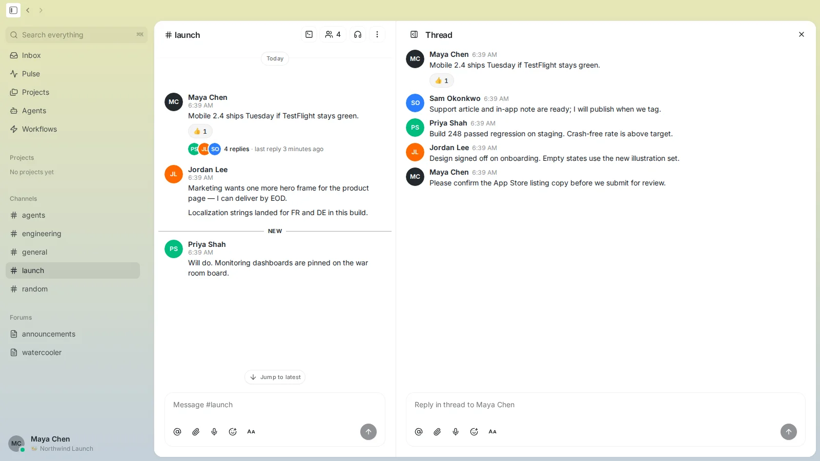Viewport: 820px width, 461px height.
Task: Toggle text formatting in thread reply box
Action: [493, 432]
